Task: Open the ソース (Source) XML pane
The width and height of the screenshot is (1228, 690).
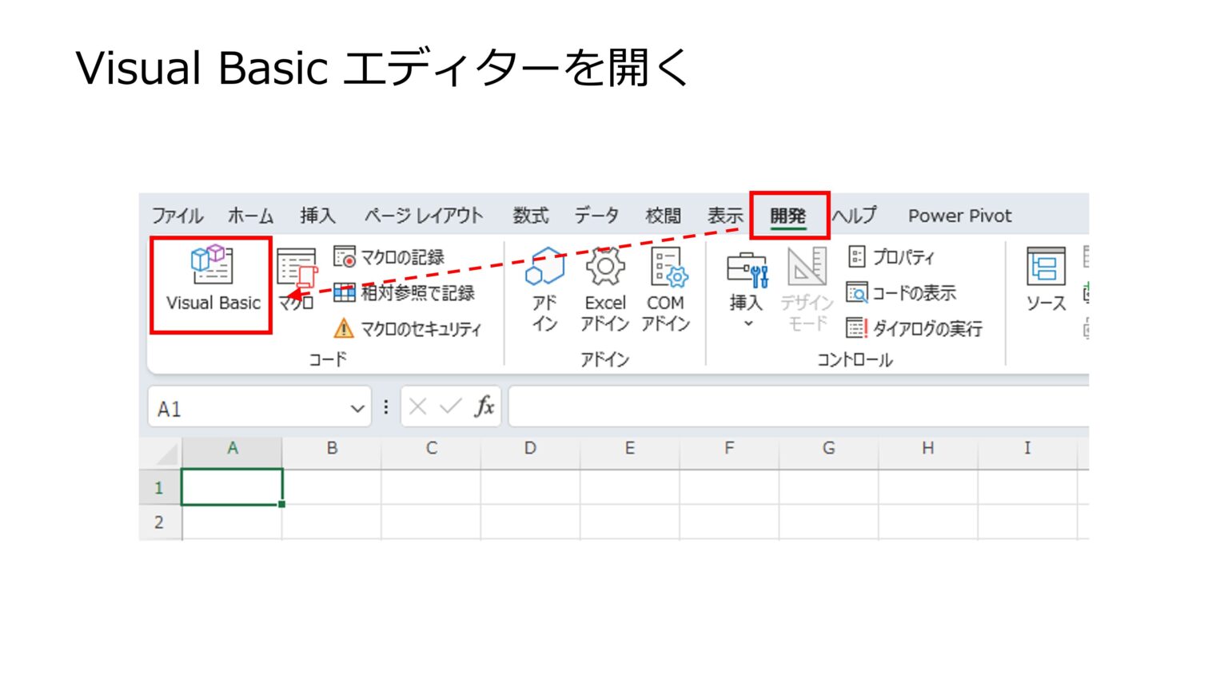Action: pos(1043,280)
